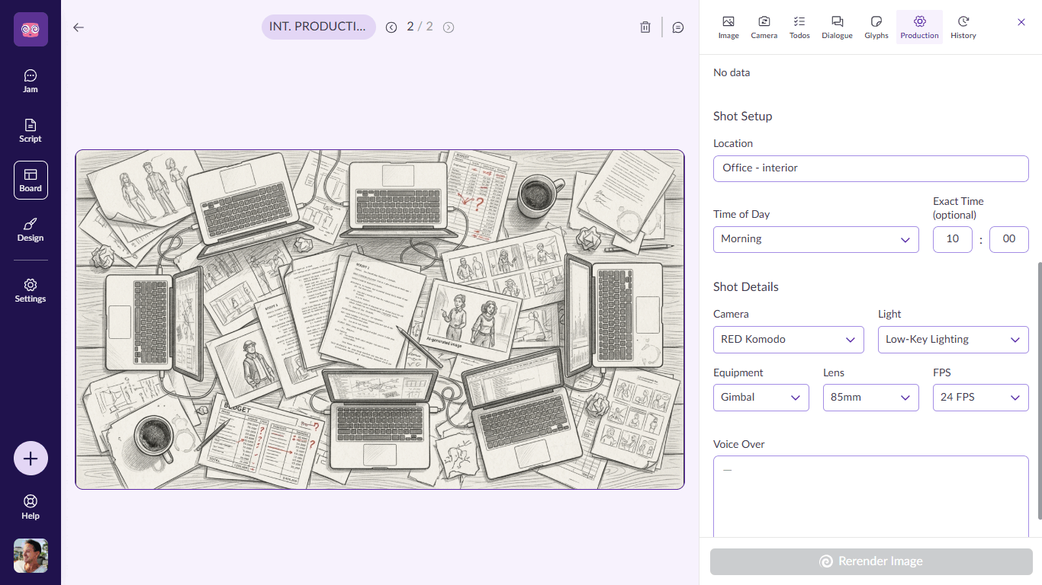This screenshot has width=1042, height=585.
Task: Open the Help section
Action: (x=31, y=507)
